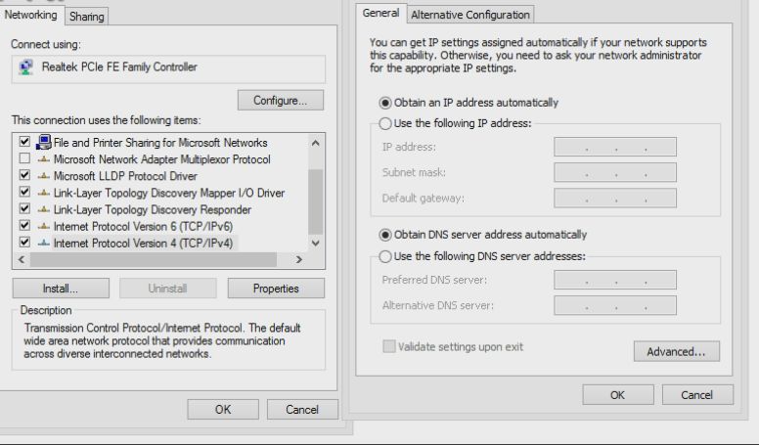The height and width of the screenshot is (445, 759).
Task: Open the Alternative Configuration tab
Action: 470,15
